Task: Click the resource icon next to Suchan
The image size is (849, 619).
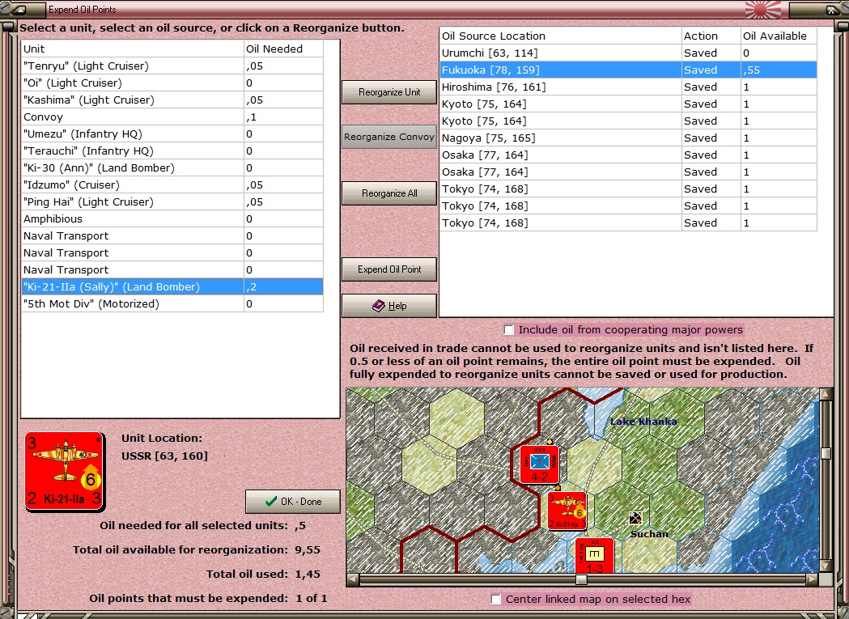Action: (x=635, y=519)
